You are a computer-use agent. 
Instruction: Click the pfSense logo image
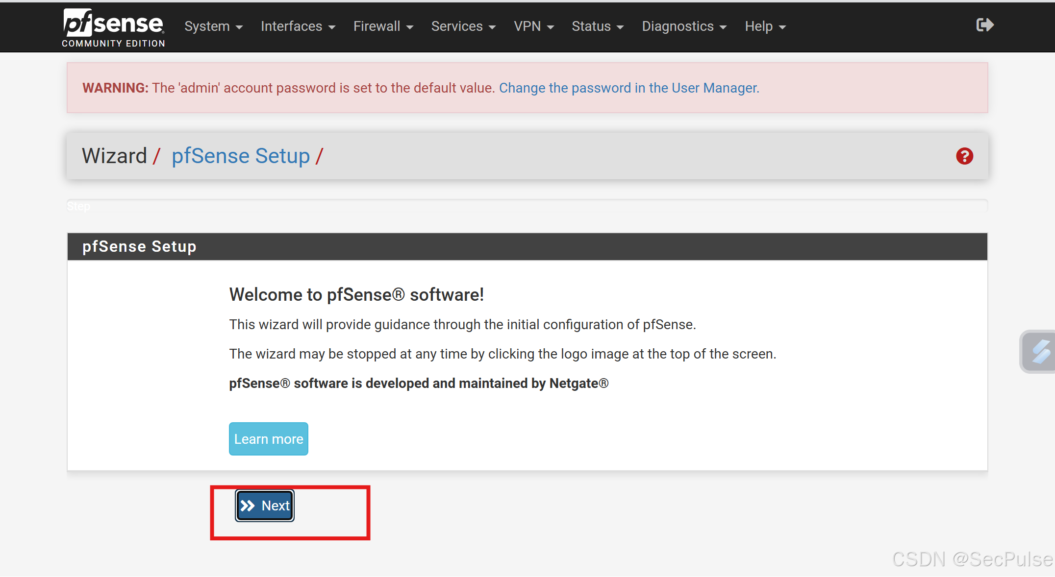(x=113, y=23)
